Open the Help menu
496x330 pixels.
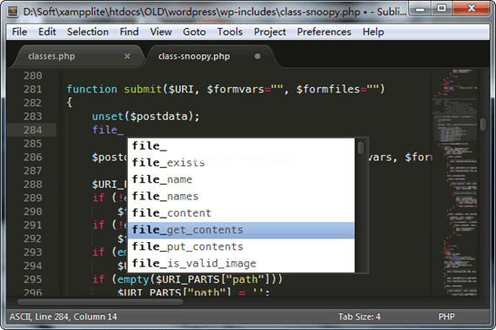coord(373,31)
